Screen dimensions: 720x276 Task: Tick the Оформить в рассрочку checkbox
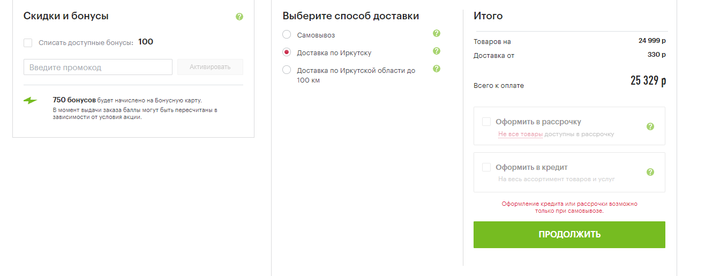486,122
